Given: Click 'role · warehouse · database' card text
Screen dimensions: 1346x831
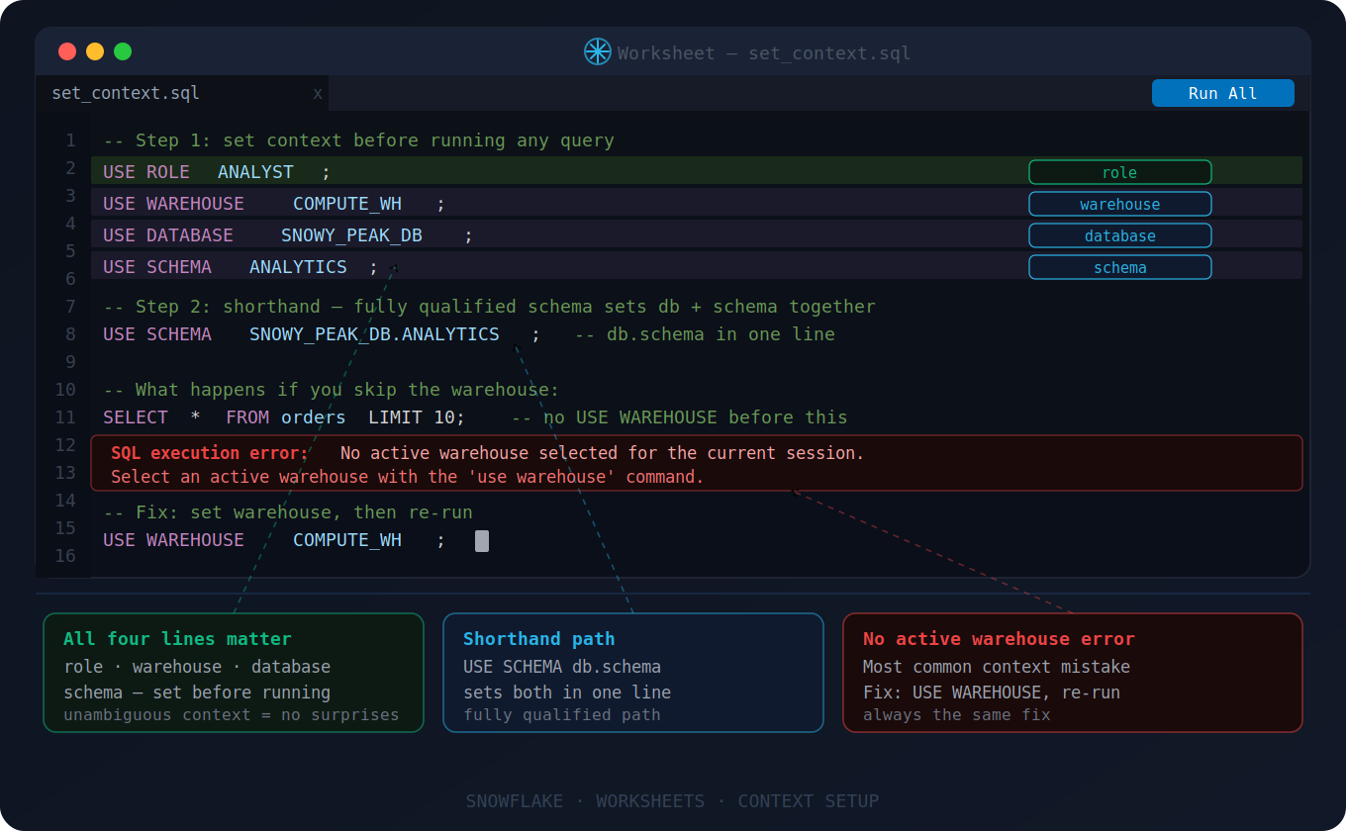Looking at the screenshot, I should (x=197, y=667).
